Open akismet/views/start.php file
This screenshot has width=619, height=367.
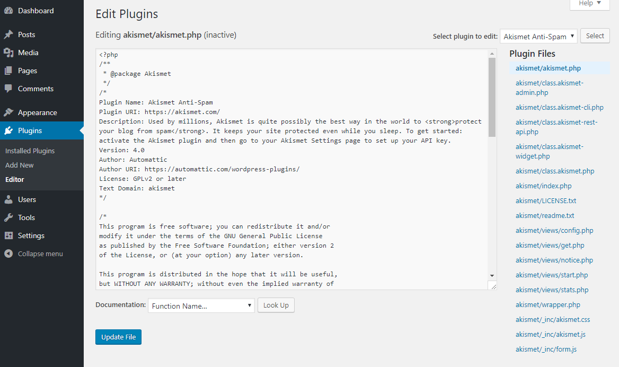(x=552, y=275)
